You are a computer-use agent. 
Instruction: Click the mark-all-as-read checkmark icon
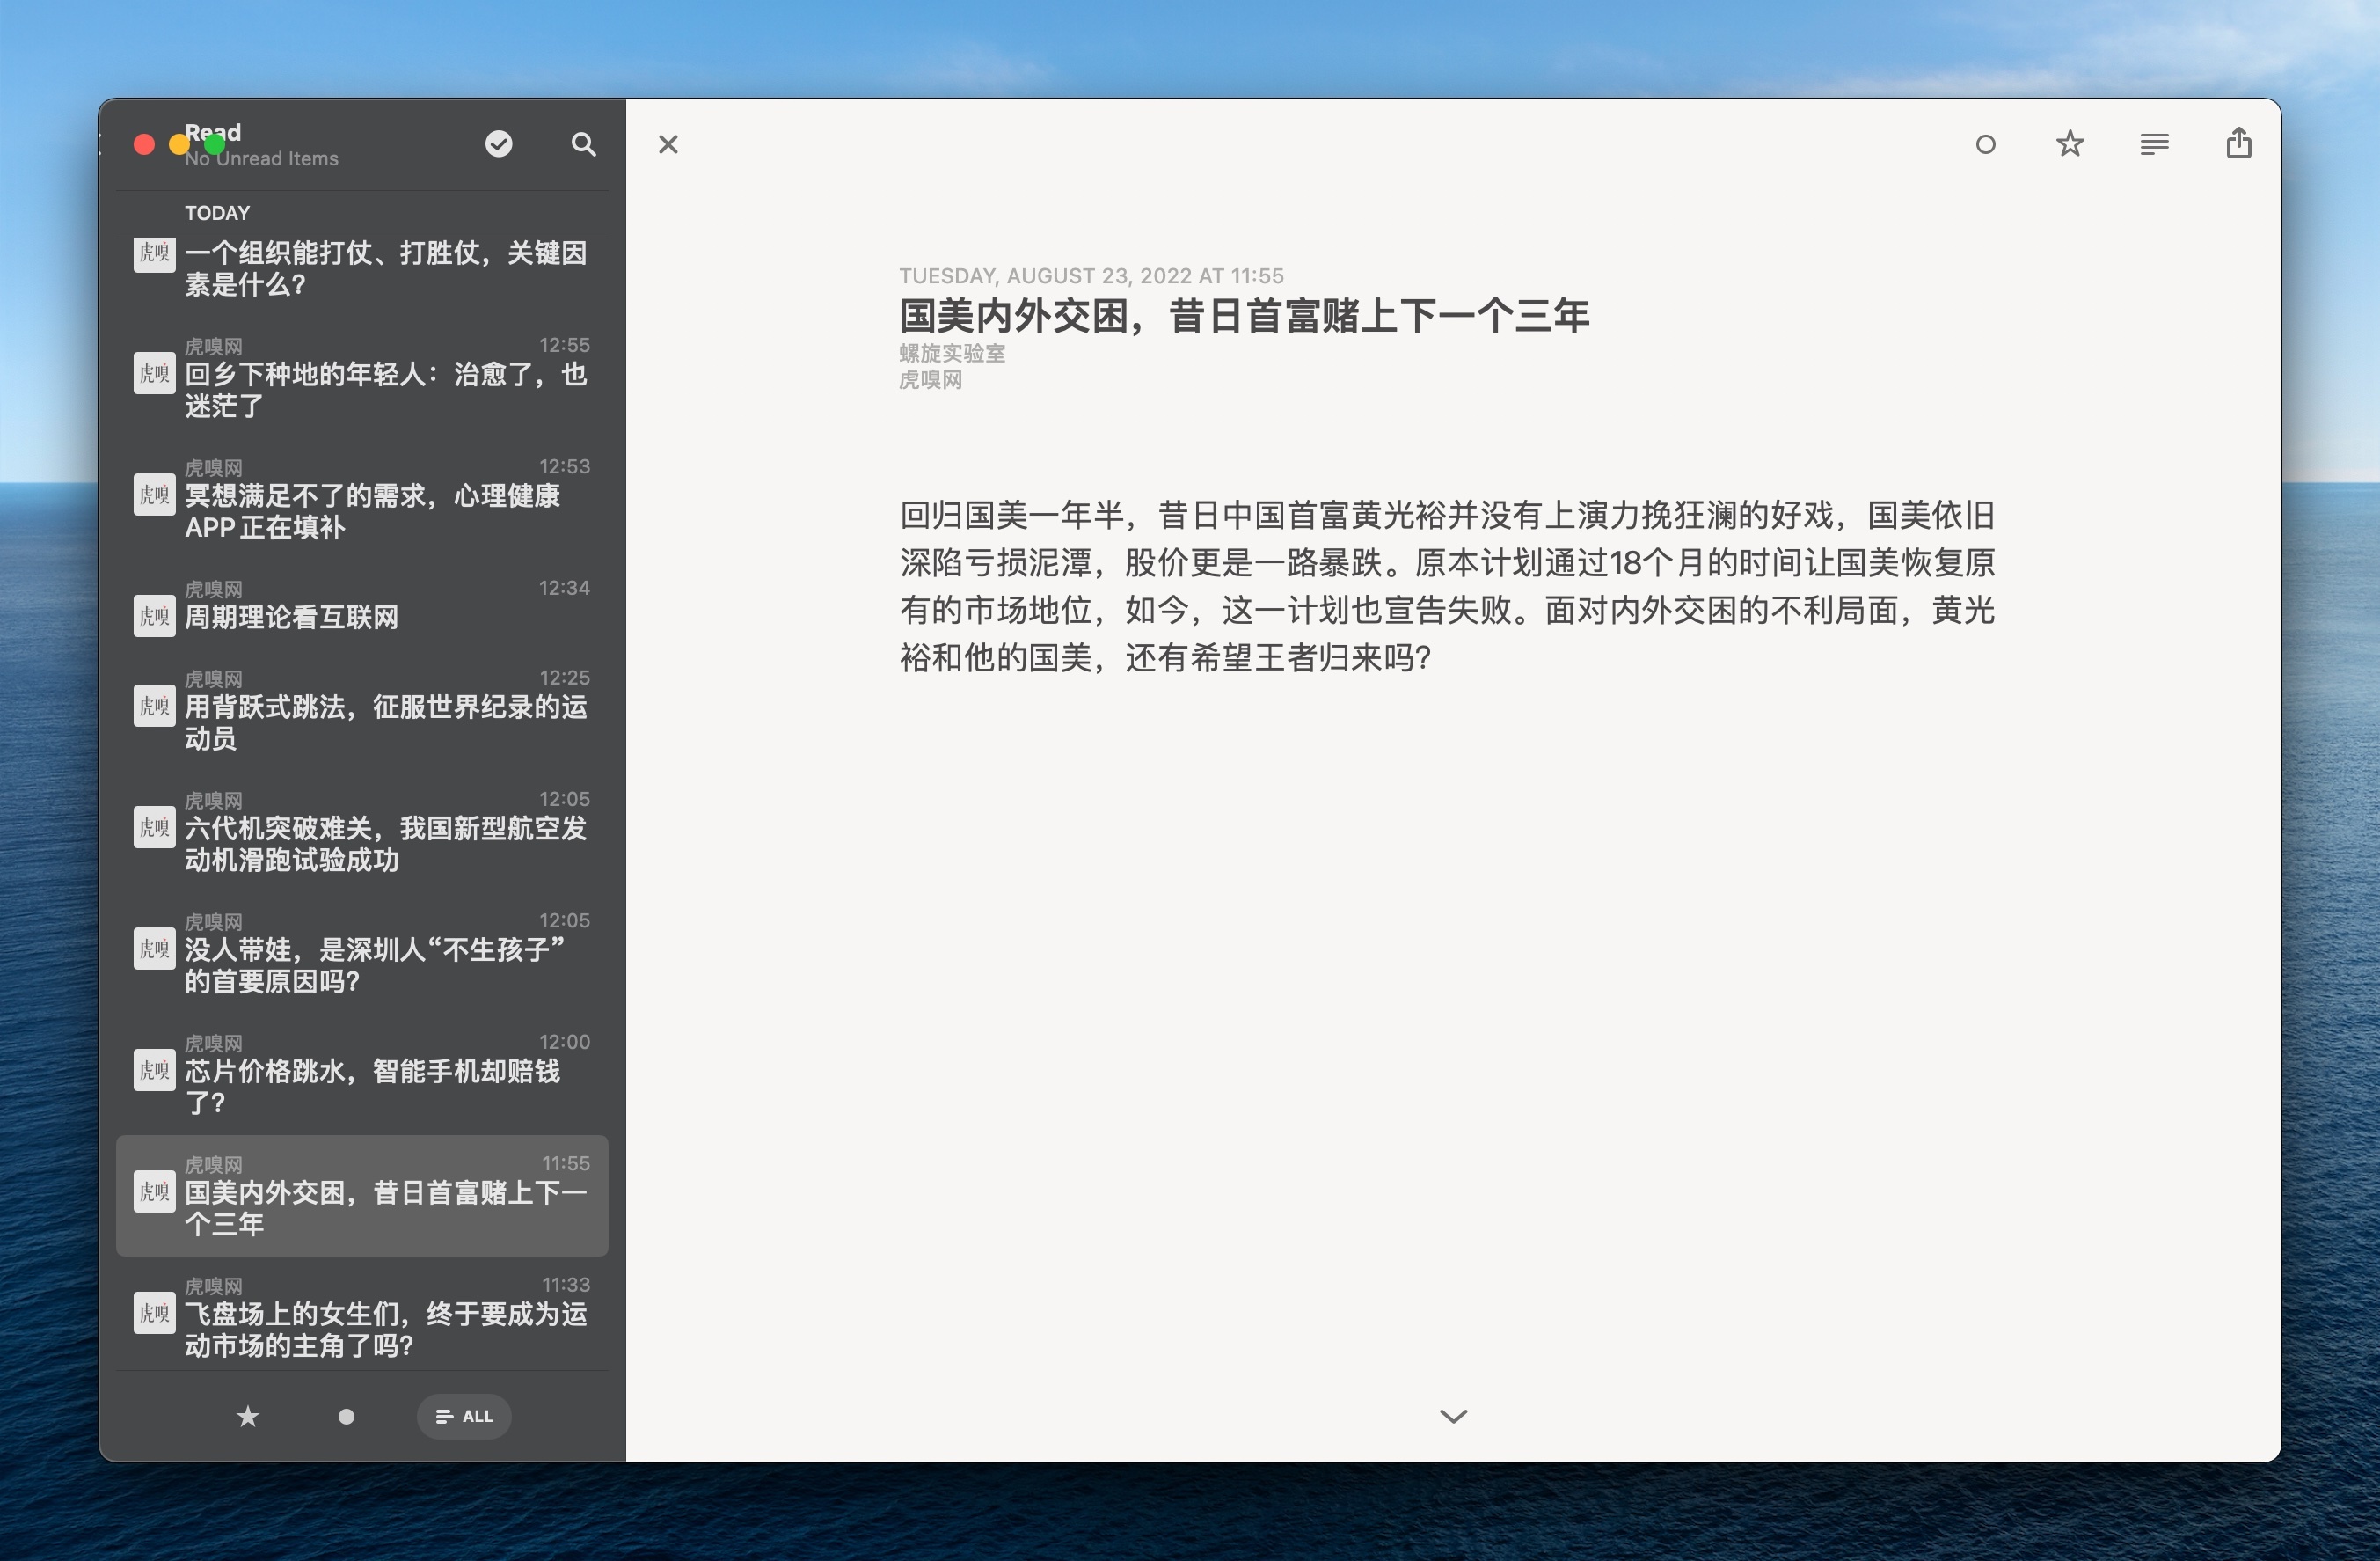point(498,143)
